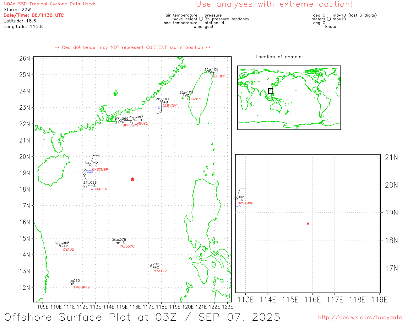Select the station circle for VRUY2
The image size is (402, 321).
click(135, 119)
